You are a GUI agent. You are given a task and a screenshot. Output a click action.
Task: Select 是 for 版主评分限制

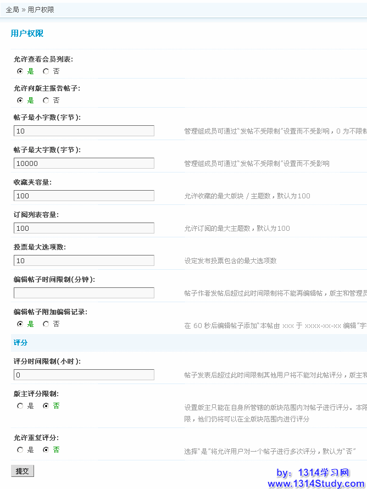coord(20,406)
